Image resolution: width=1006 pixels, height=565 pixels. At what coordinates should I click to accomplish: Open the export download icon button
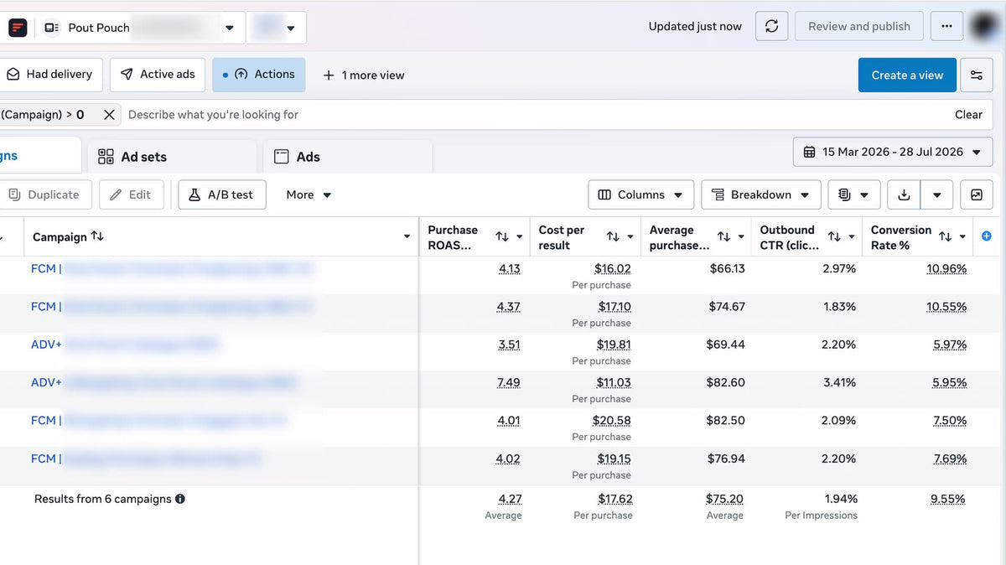[904, 194]
